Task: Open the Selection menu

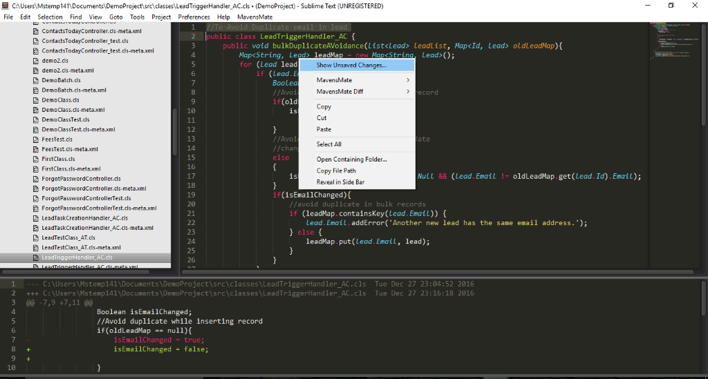Action: point(50,17)
